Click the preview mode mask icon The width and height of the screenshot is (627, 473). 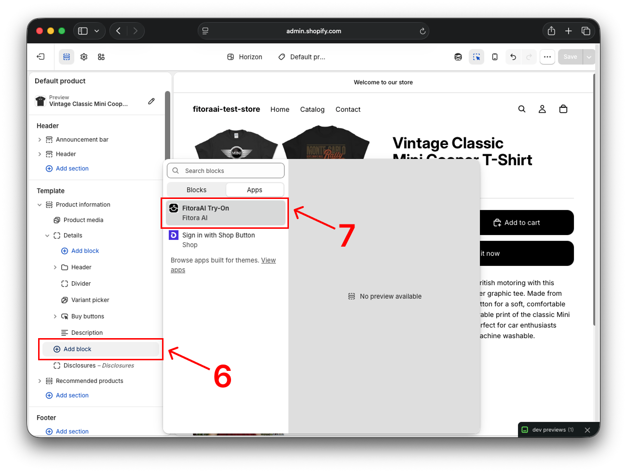(458, 57)
